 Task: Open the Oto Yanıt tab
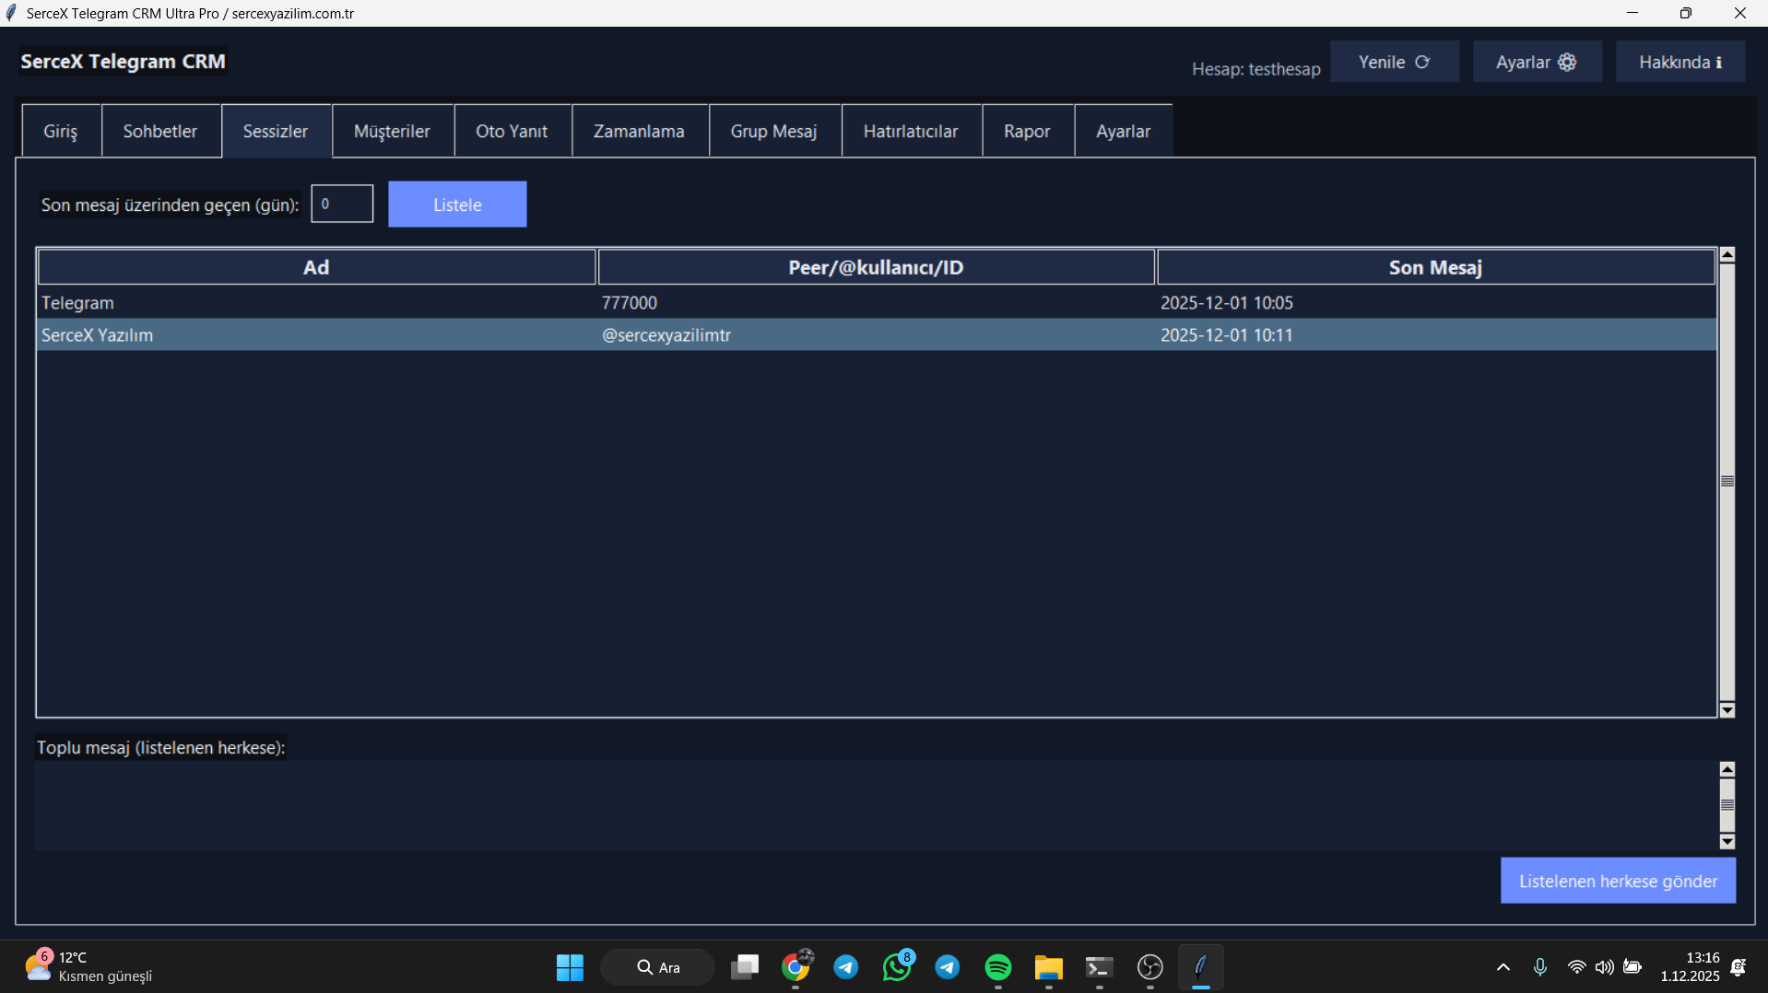point(512,132)
